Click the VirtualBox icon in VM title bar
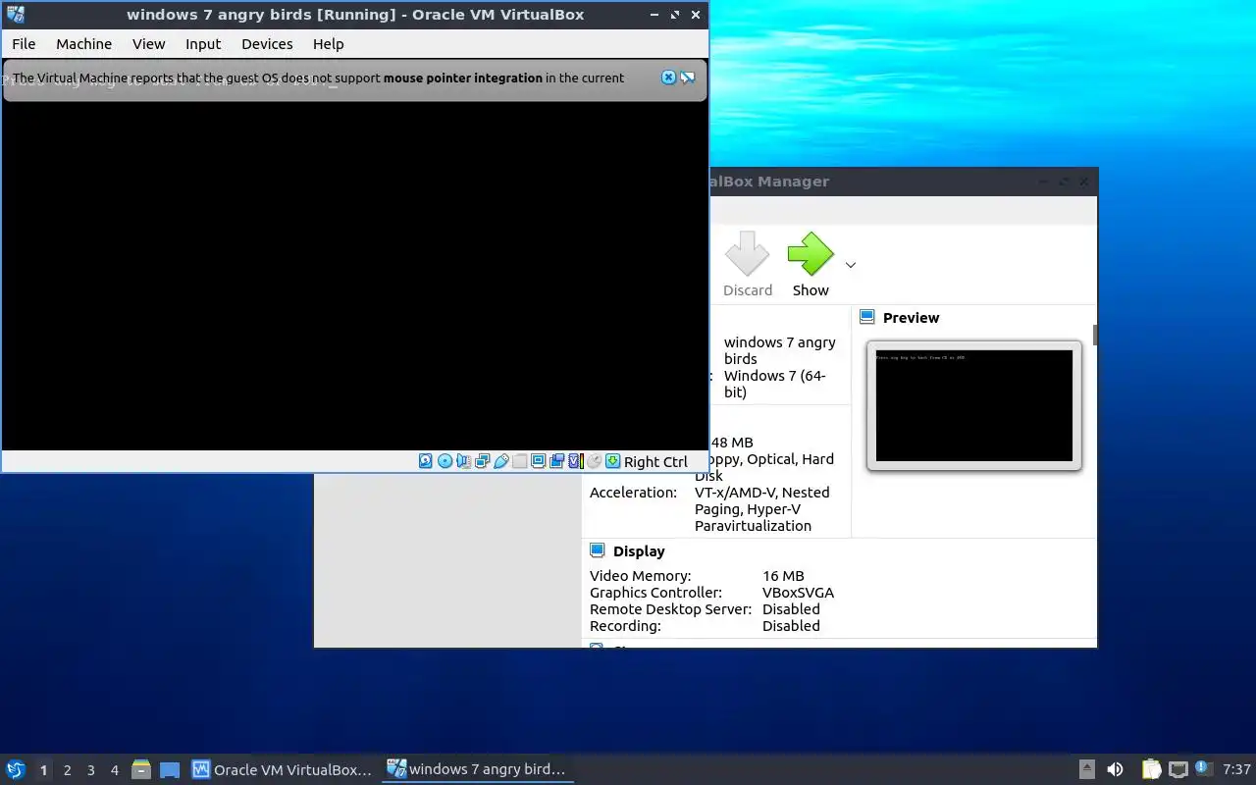The width and height of the screenshot is (1256, 785). point(16,15)
